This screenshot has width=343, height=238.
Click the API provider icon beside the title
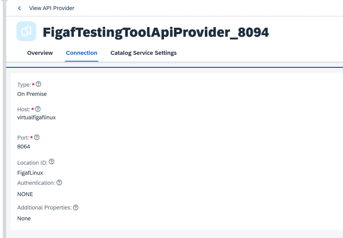pyautogui.click(x=26, y=31)
